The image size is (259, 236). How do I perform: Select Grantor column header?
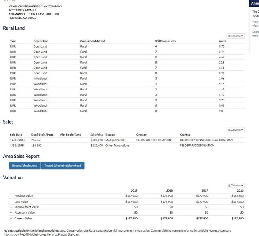tap(141, 135)
